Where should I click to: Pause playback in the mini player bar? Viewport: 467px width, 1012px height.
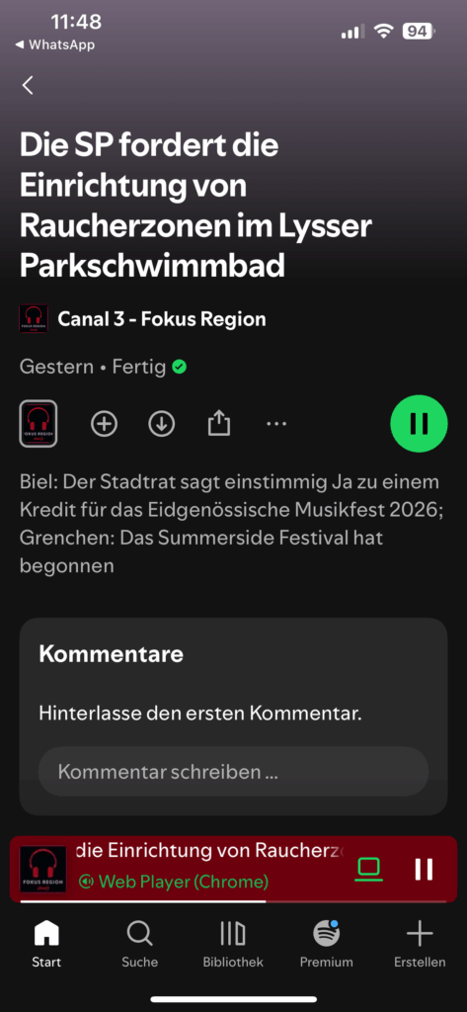tap(424, 870)
